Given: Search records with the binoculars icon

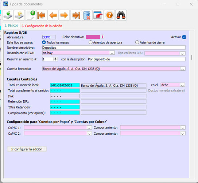Looking at the screenshot, I should click(121, 15).
